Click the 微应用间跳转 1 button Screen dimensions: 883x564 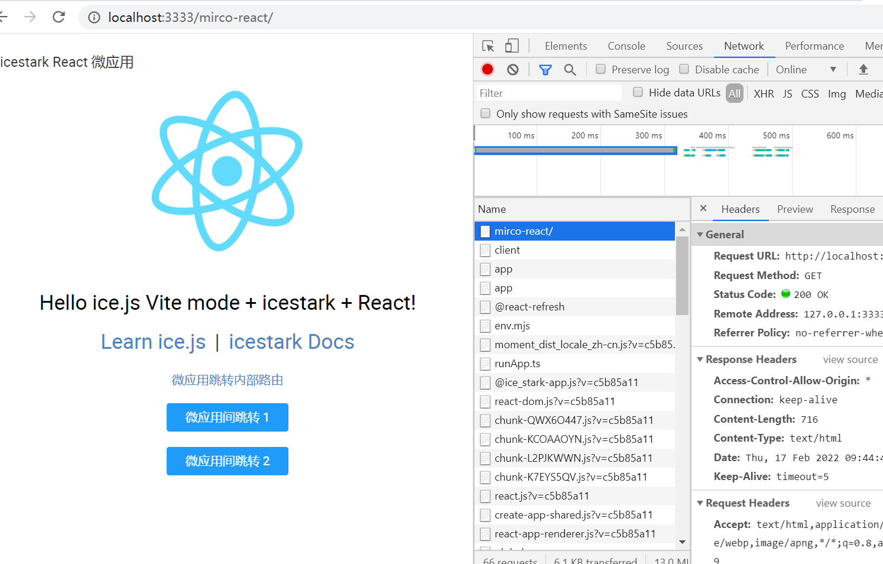click(227, 417)
